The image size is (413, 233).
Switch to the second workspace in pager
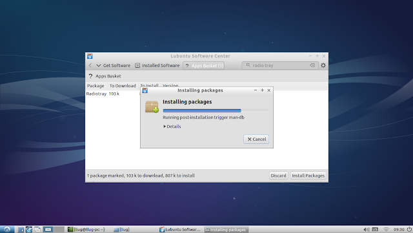59,229
